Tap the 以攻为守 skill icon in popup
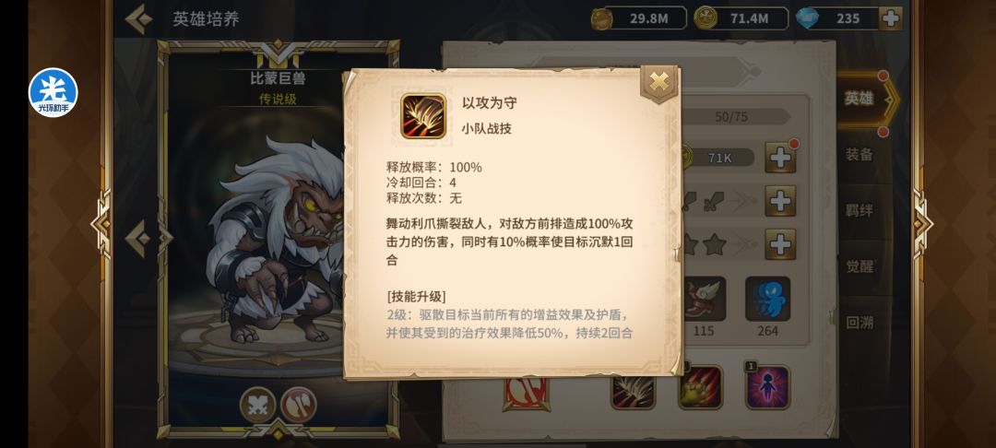 423,115
